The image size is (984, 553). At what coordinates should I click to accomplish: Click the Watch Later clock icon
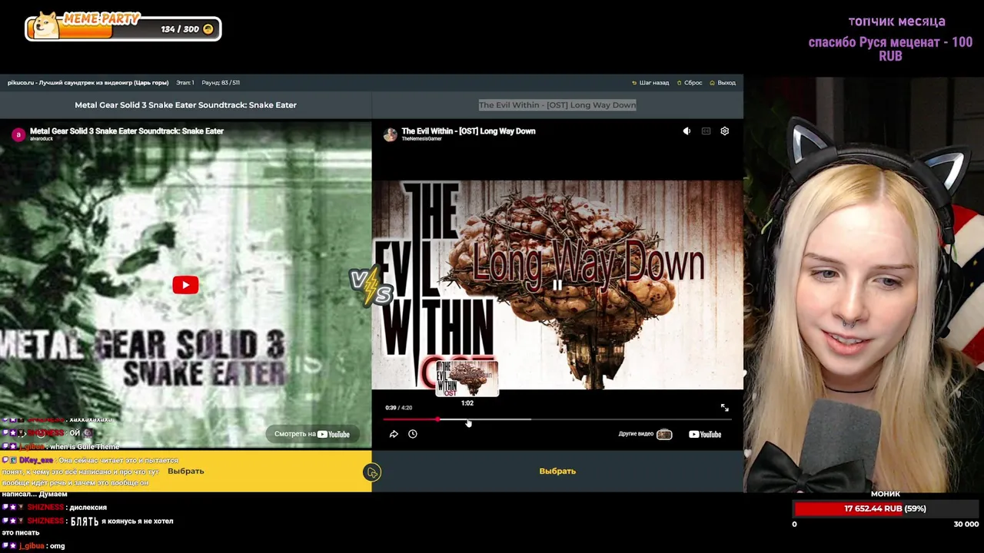[x=413, y=434]
